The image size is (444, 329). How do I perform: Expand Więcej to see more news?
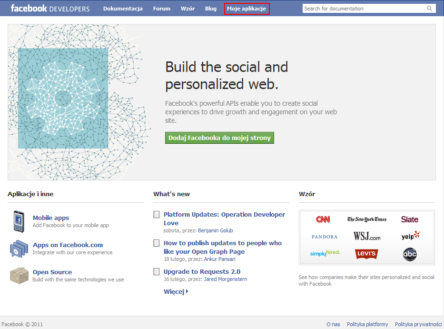click(176, 291)
